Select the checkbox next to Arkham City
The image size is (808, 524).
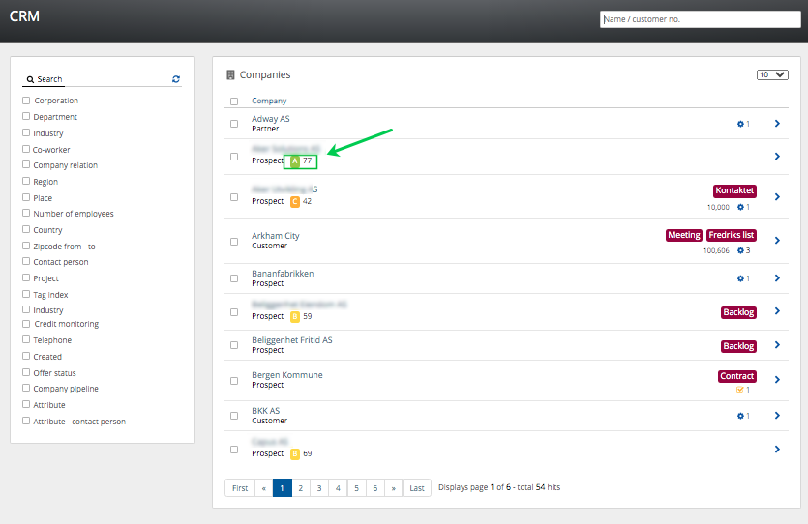(234, 241)
